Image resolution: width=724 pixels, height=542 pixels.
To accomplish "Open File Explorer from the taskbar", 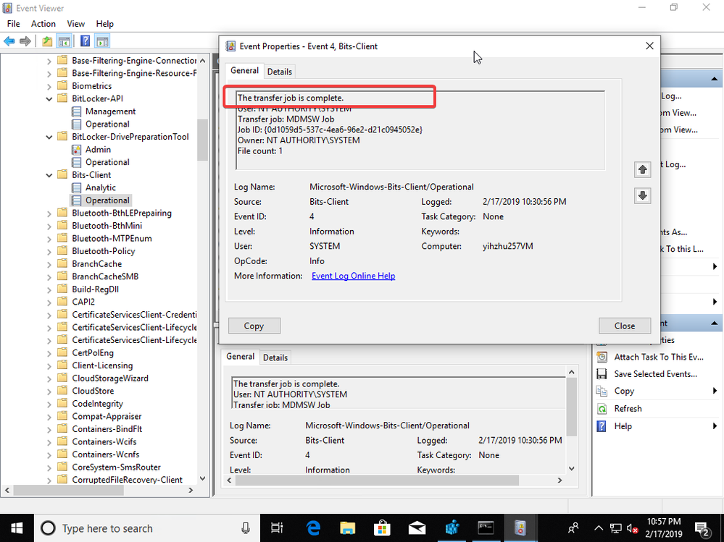I will 347,528.
